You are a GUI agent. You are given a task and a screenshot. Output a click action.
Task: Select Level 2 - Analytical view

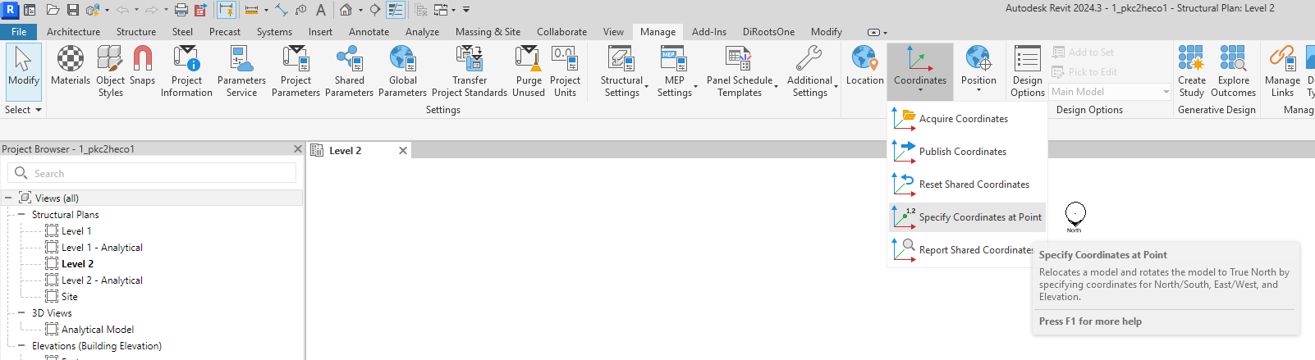[102, 280]
